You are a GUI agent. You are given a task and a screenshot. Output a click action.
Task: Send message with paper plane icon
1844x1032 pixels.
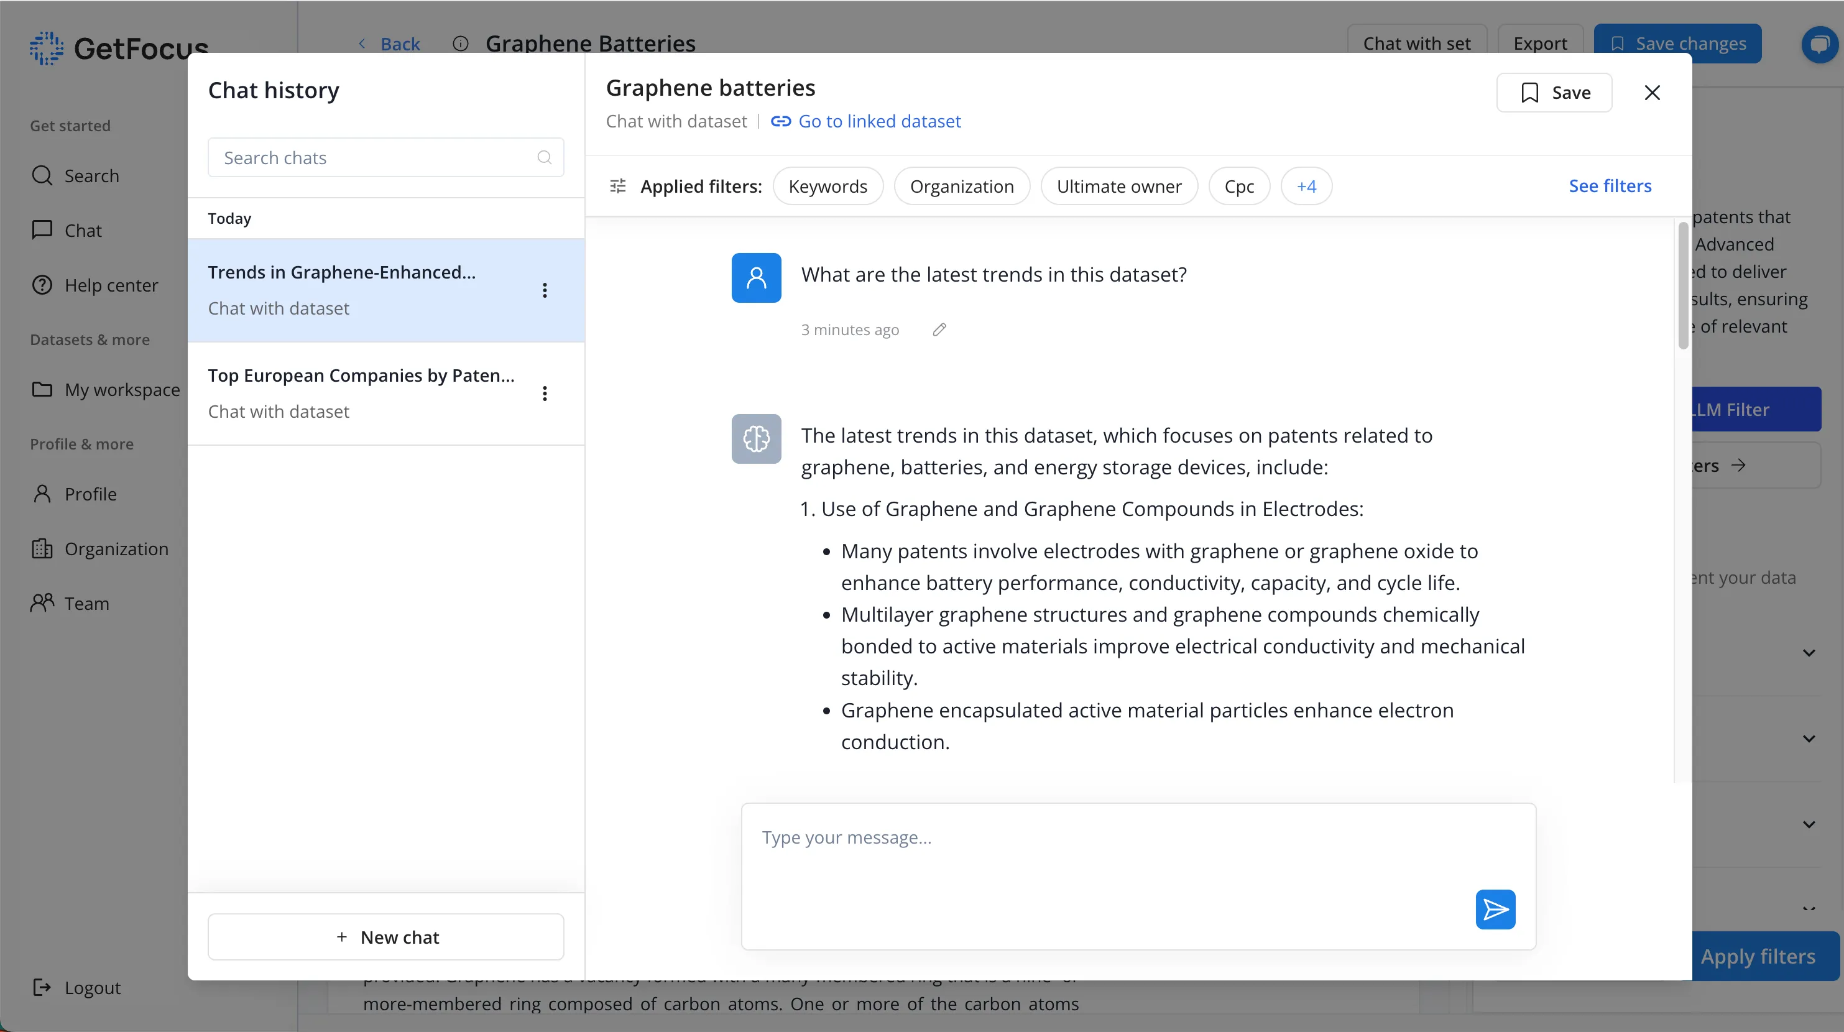click(x=1495, y=909)
